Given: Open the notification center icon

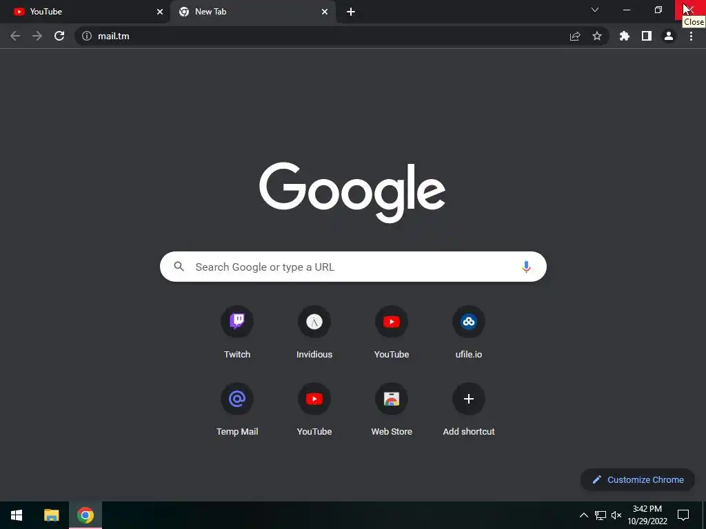Looking at the screenshot, I should click(x=683, y=515).
